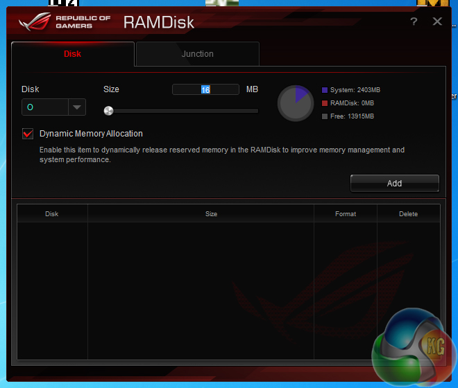Click the 'Free: 13915MB' text
458x388 pixels.
click(x=352, y=116)
